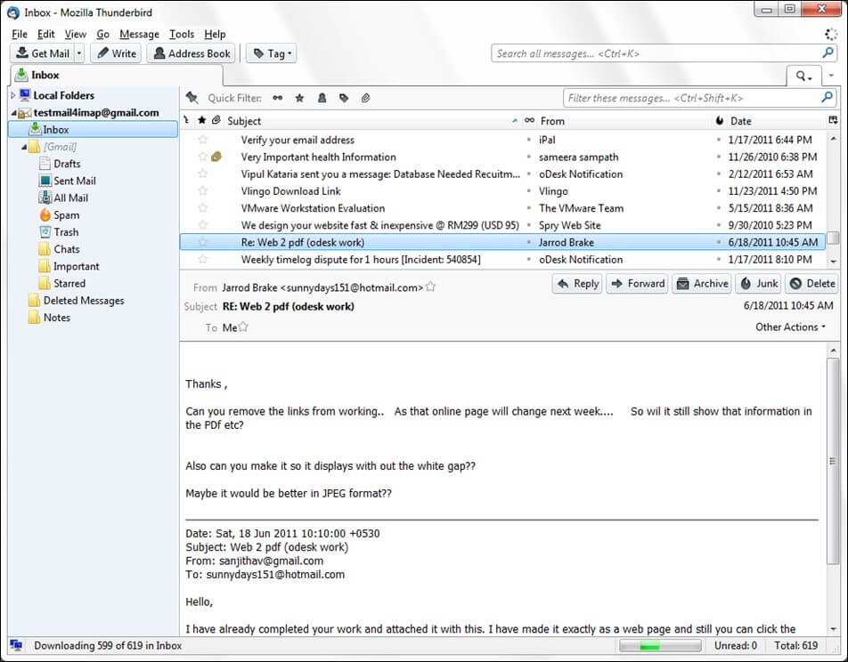848x662 pixels.
Task: Sort by the attachment column header
Action: 216,120
